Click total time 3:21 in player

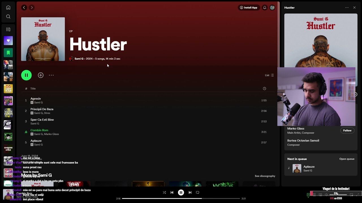point(244,198)
